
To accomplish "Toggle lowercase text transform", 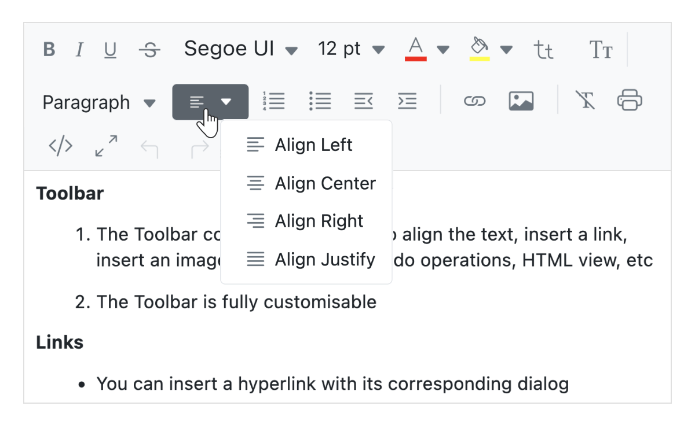I will pyautogui.click(x=544, y=50).
